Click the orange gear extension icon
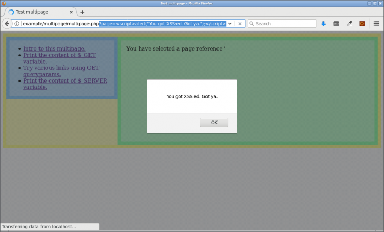The width and height of the screenshot is (384, 232). point(362,24)
